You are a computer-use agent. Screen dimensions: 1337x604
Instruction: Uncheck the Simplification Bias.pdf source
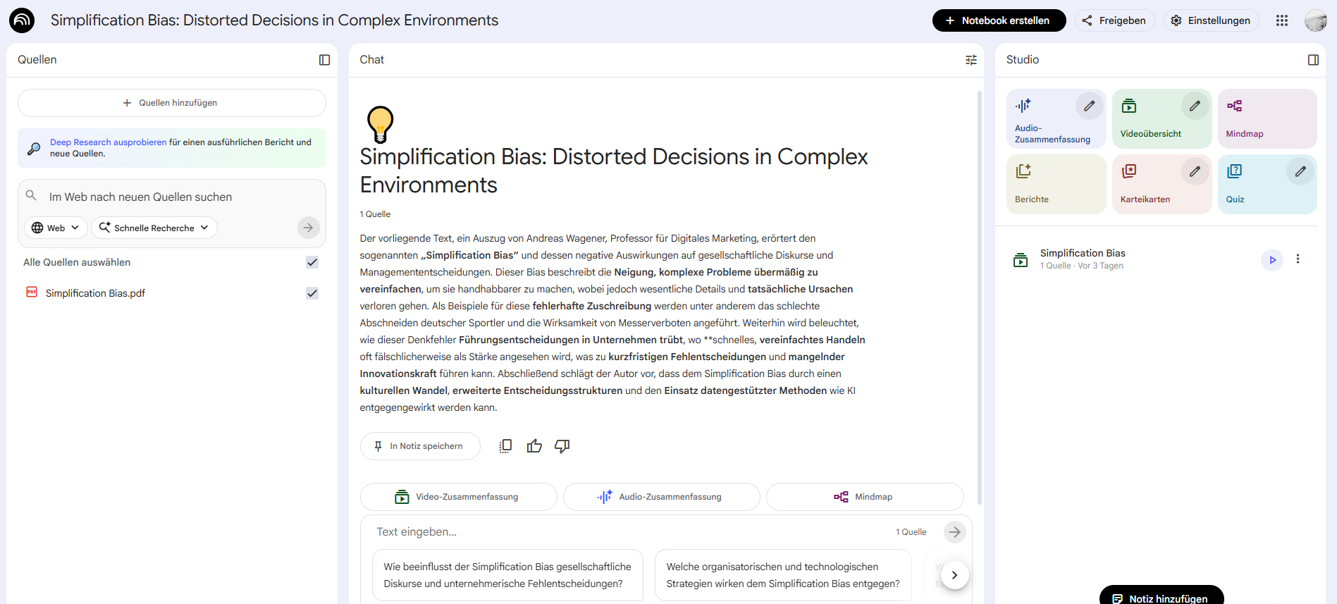click(x=312, y=293)
